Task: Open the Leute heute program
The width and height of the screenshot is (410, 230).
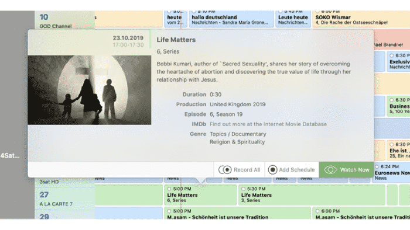Action: pyautogui.click(x=293, y=19)
